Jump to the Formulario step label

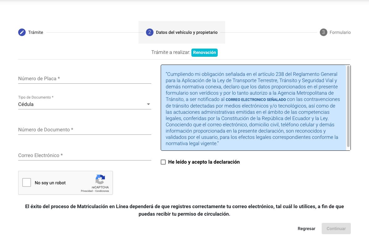340,32
